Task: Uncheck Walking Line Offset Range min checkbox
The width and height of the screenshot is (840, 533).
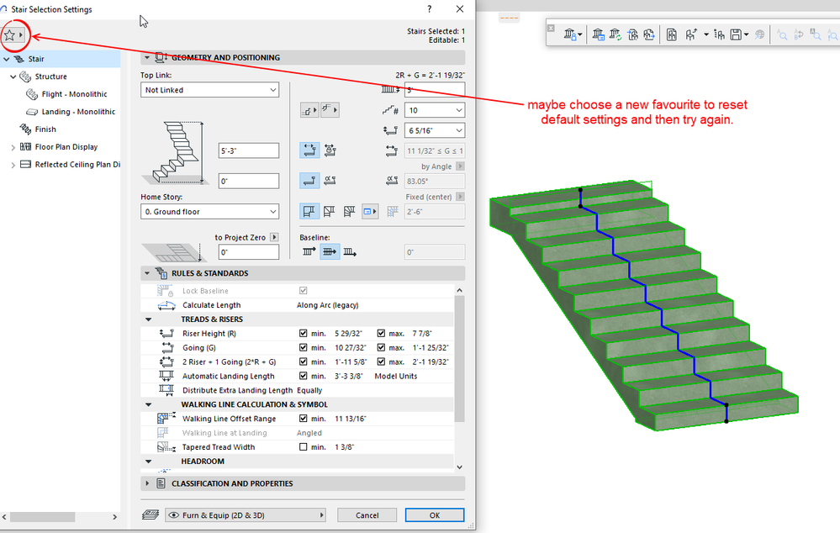Action: tap(304, 419)
